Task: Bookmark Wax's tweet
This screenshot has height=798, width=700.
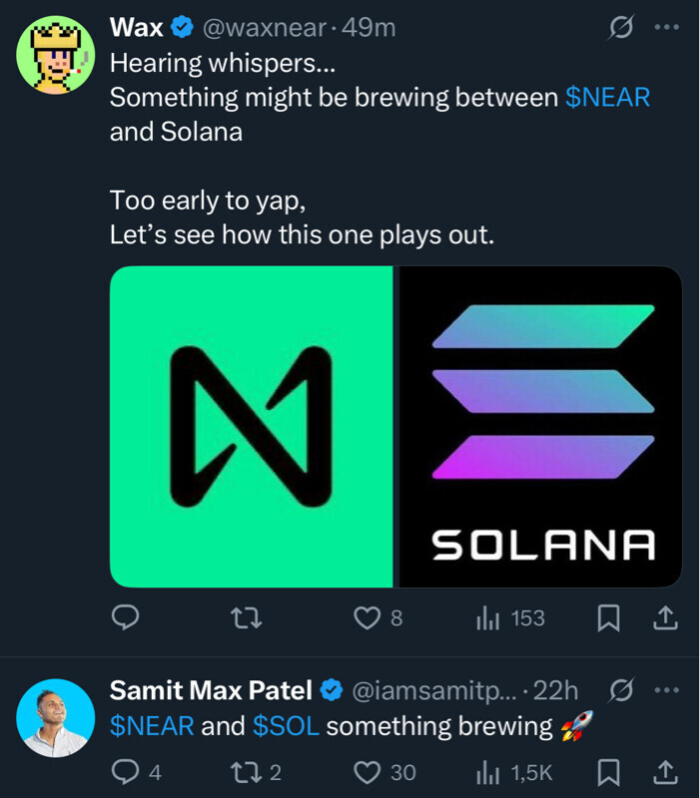Action: click(x=607, y=619)
